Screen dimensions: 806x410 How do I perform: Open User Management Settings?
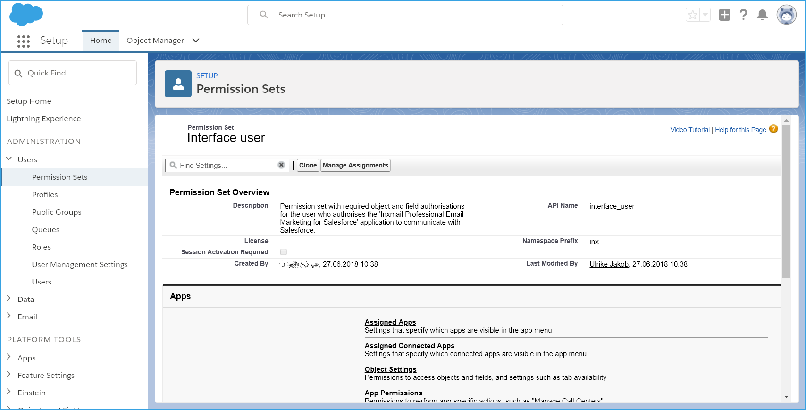click(x=80, y=264)
